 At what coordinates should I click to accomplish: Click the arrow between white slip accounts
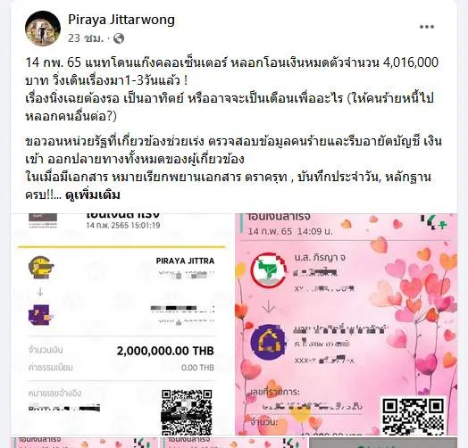[40, 292]
